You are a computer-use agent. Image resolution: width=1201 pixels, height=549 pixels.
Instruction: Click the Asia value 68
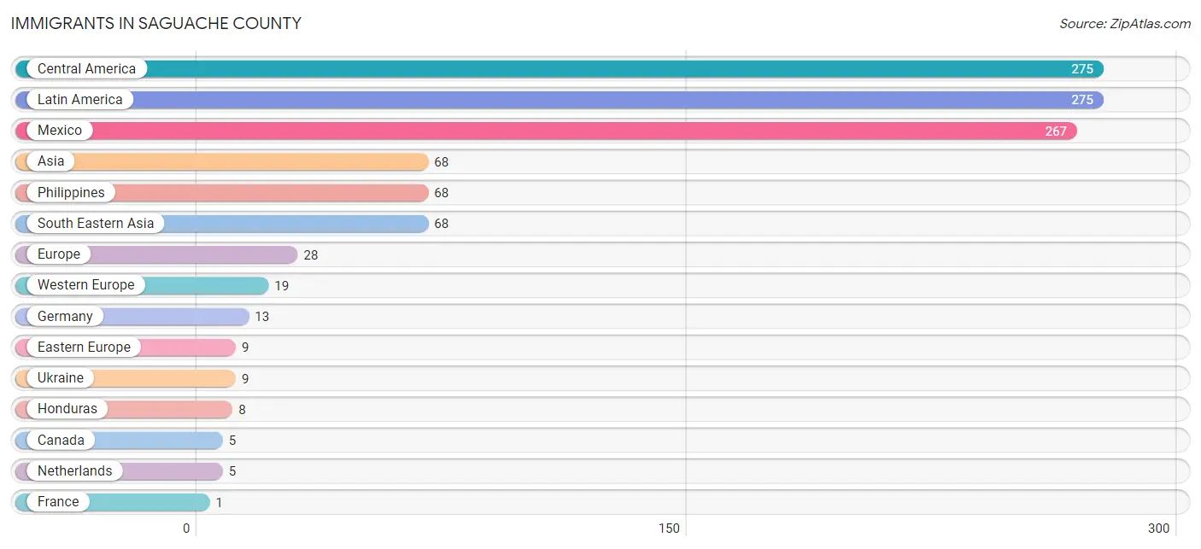coord(441,162)
